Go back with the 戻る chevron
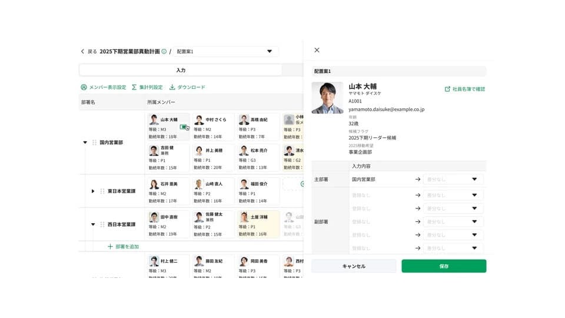The height and width of the screenshot is (318, 565). click(82, 52)
